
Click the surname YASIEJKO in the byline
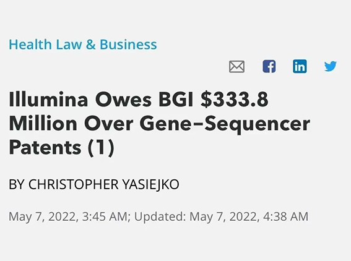(x=150, y=184)
